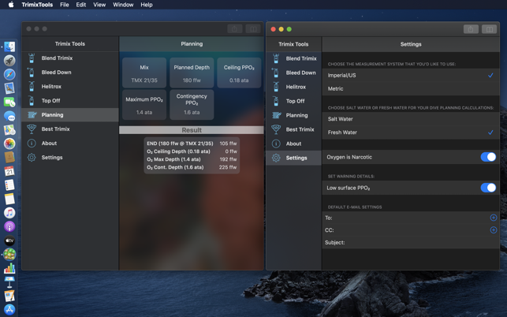Open Music app from the Dock
This screenshot has width=507, height=317.
pos(9,213)
